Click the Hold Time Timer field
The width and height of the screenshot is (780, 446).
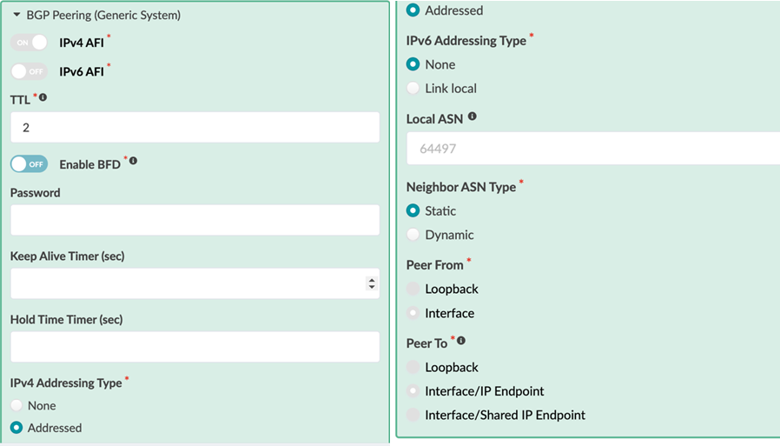tap(195, 347)
